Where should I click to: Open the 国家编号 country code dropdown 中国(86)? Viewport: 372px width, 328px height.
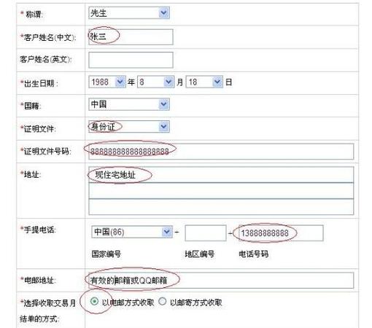(x=132, y=232)
